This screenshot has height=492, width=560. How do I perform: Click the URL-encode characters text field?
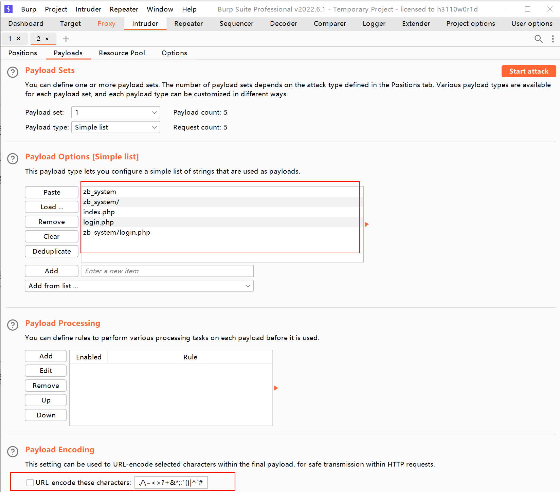point(171,483)
